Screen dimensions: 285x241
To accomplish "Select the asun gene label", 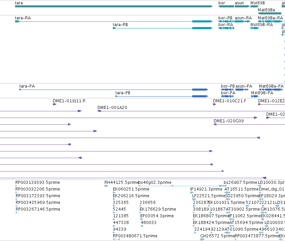I will point(239,3).
